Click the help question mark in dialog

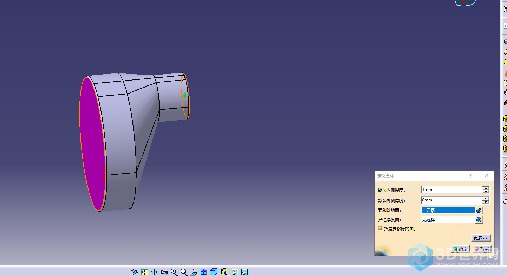[x=470, y=176]
